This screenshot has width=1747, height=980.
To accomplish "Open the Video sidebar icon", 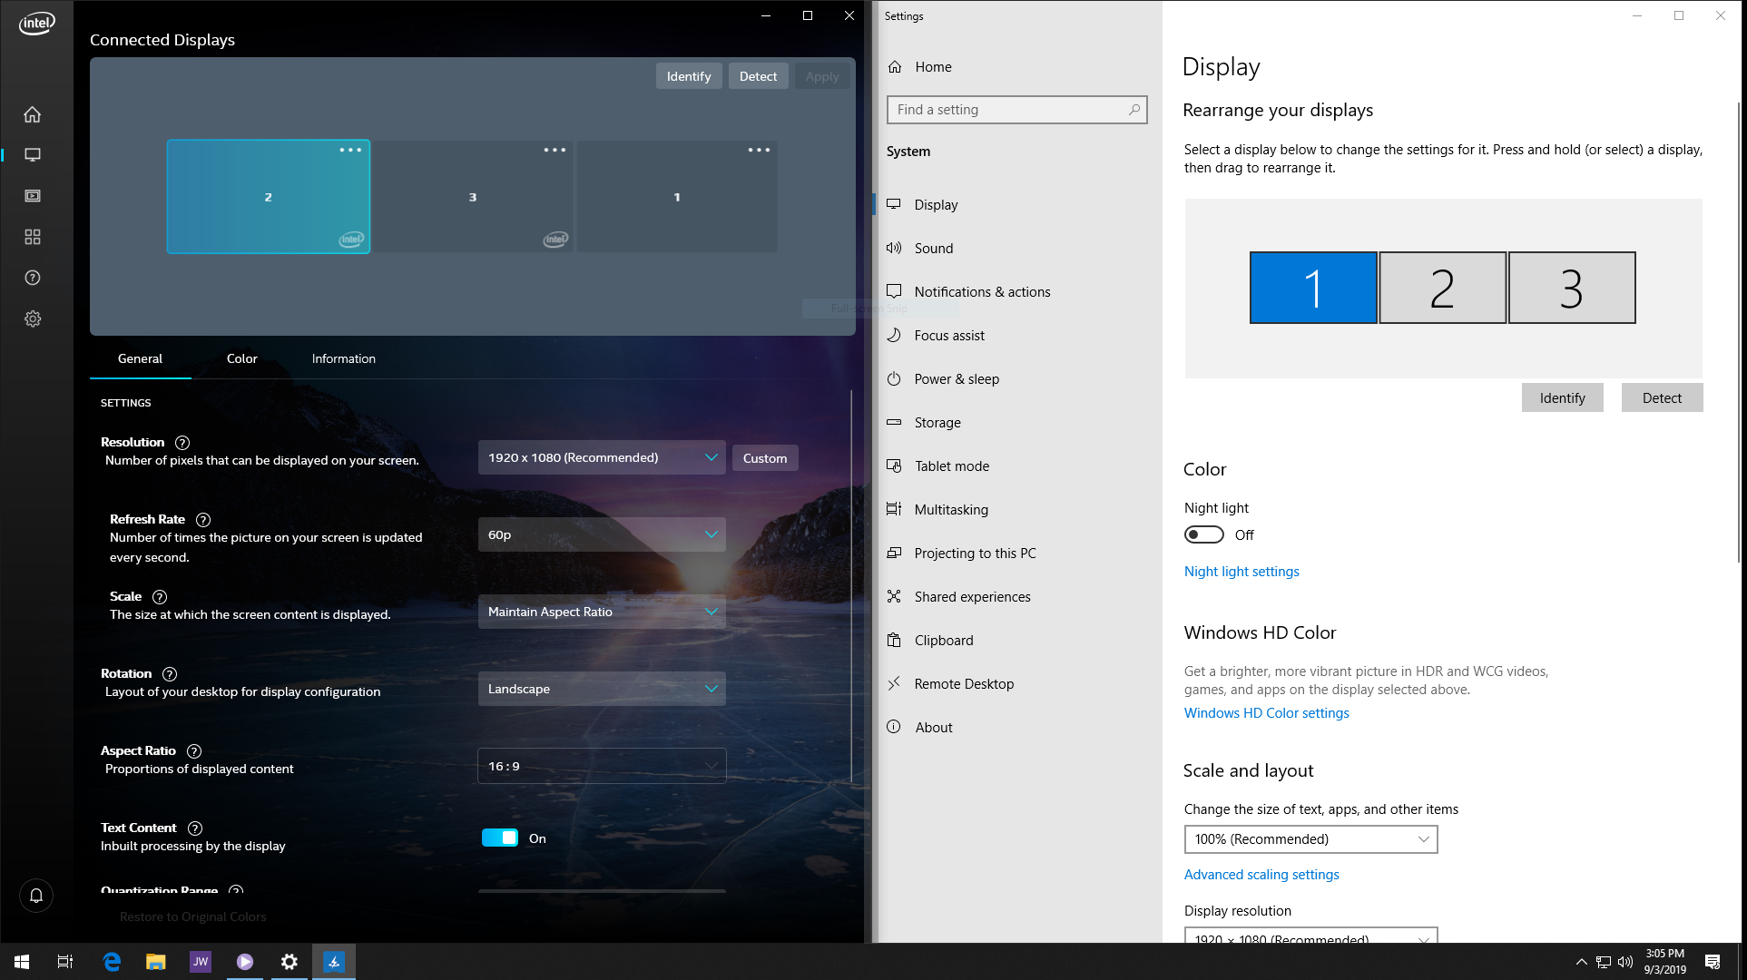I will tap(33, 196).
